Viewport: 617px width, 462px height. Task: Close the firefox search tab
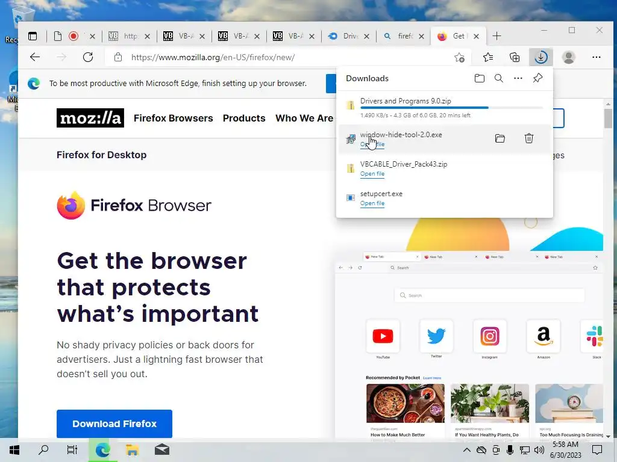click(x=421, y=36)
